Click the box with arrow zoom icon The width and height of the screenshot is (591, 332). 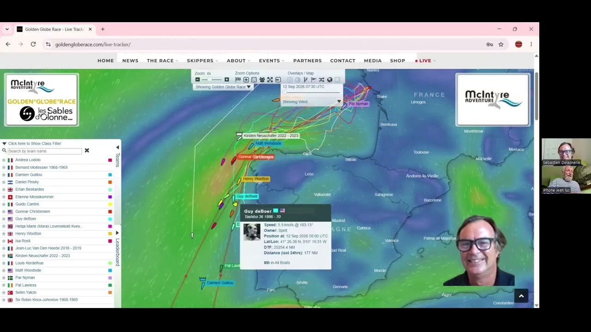pos(278,80)
